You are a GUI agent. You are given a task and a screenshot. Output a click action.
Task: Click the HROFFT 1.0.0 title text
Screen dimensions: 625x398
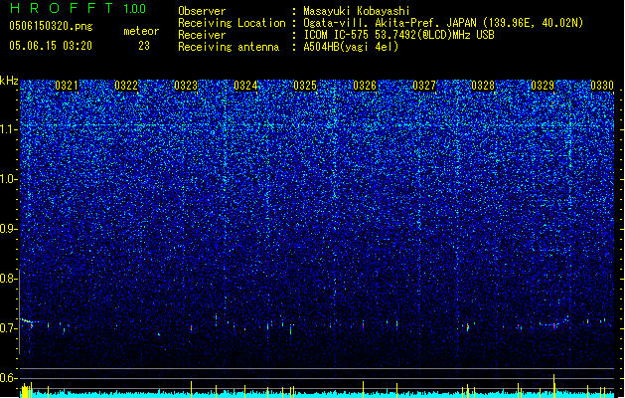78,8
